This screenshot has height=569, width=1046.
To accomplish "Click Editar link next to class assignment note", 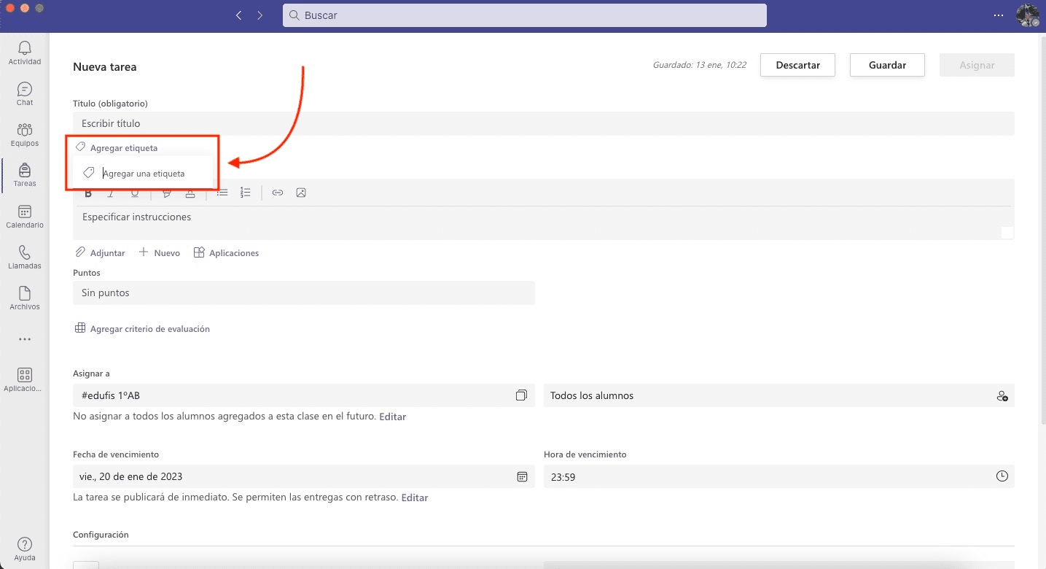I will point(392,417).
